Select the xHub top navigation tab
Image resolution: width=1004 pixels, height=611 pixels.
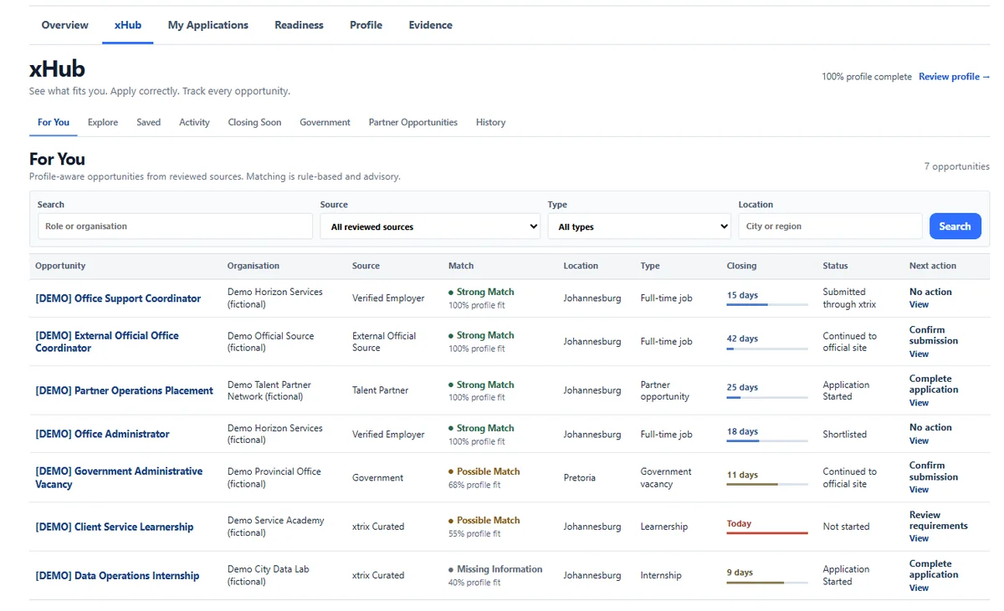[128, 25]
